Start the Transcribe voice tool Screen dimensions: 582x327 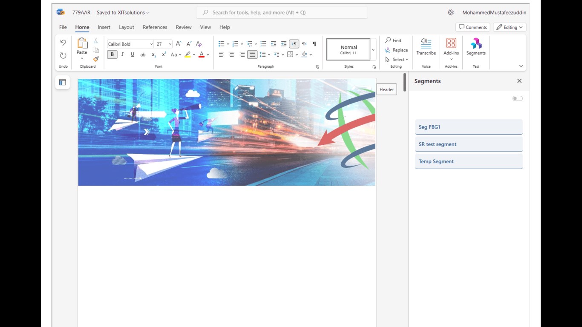426,47
